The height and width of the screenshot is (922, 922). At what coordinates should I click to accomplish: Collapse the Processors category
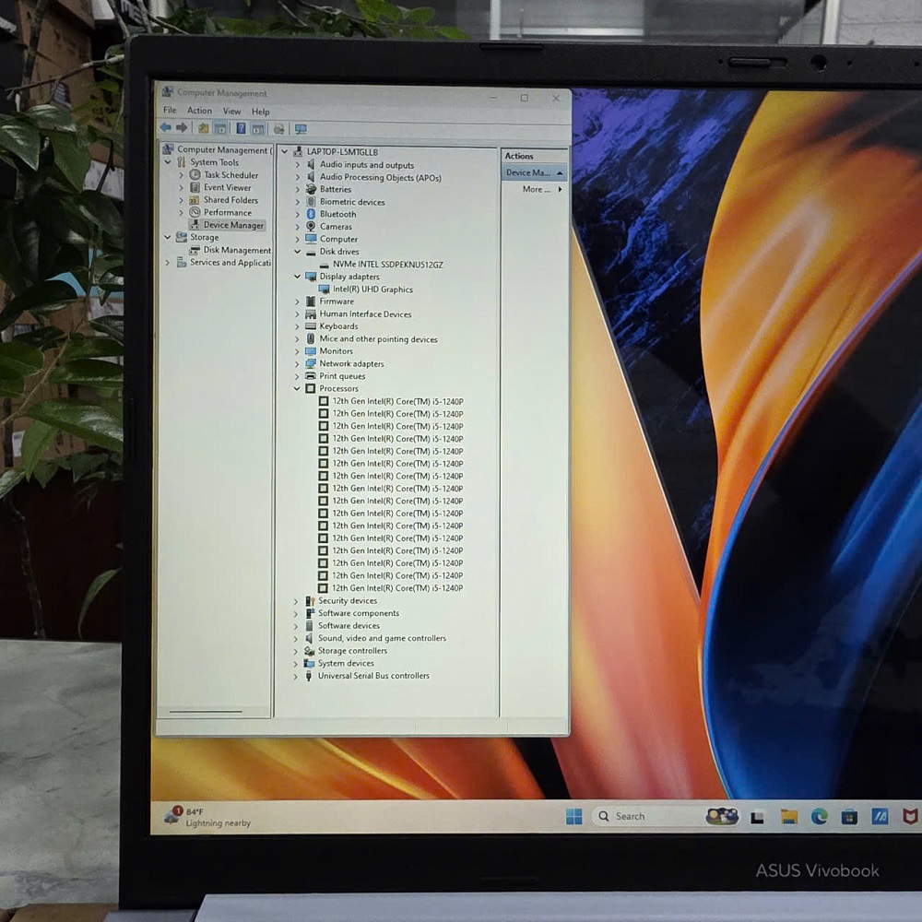click(x=298, y=389)
